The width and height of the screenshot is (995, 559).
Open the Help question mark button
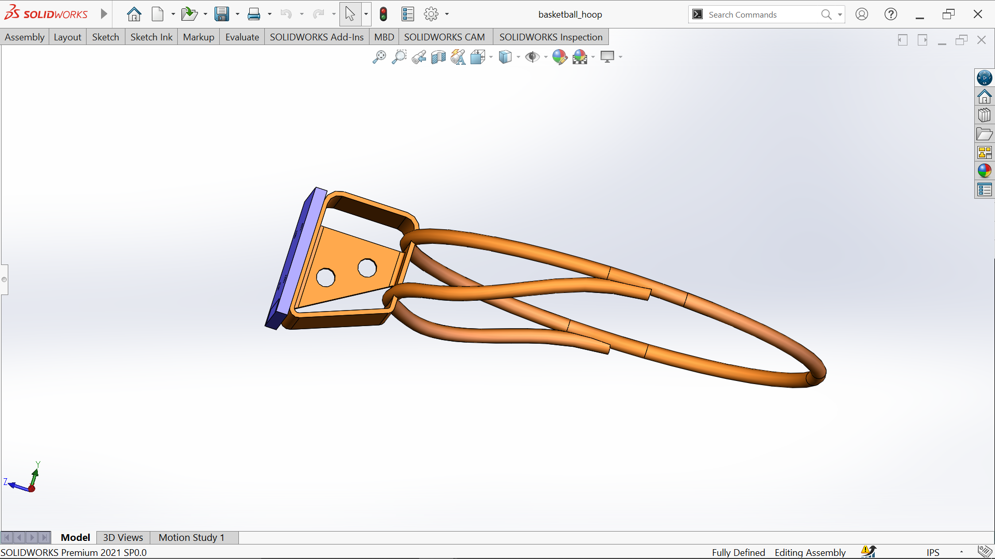(891, 14)
